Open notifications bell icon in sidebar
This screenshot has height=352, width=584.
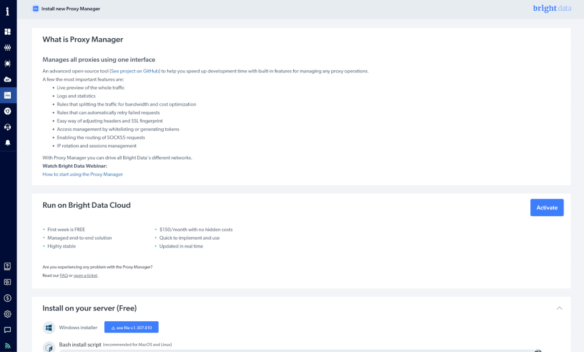point(7,143)
